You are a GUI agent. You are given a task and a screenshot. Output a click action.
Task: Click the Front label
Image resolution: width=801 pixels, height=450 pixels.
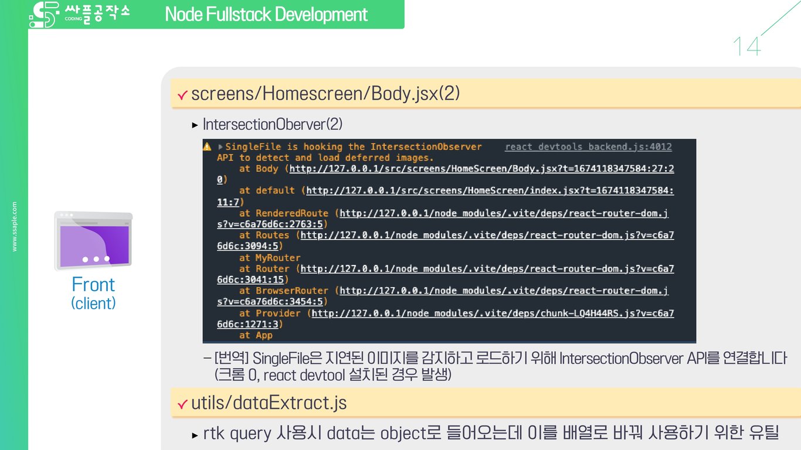tap(93, 285)
